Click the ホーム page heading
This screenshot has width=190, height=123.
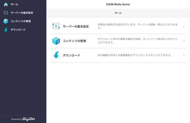click(x=118, y=13)
